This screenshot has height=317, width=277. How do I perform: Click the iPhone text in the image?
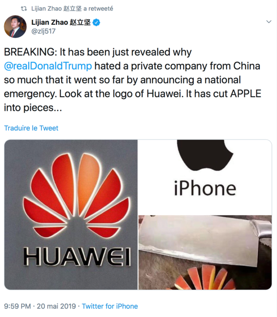[205, 188]
